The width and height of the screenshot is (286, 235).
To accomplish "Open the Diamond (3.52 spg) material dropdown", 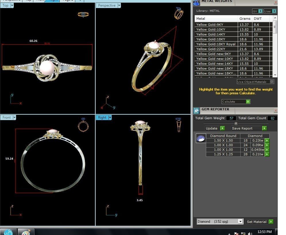I will pos(241,222).
